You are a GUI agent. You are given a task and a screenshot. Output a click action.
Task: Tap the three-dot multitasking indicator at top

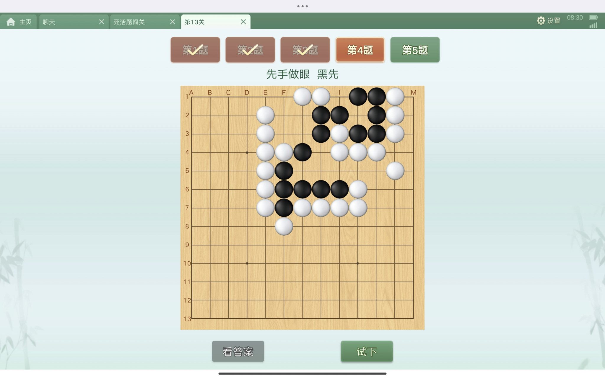tap(302, 6)
